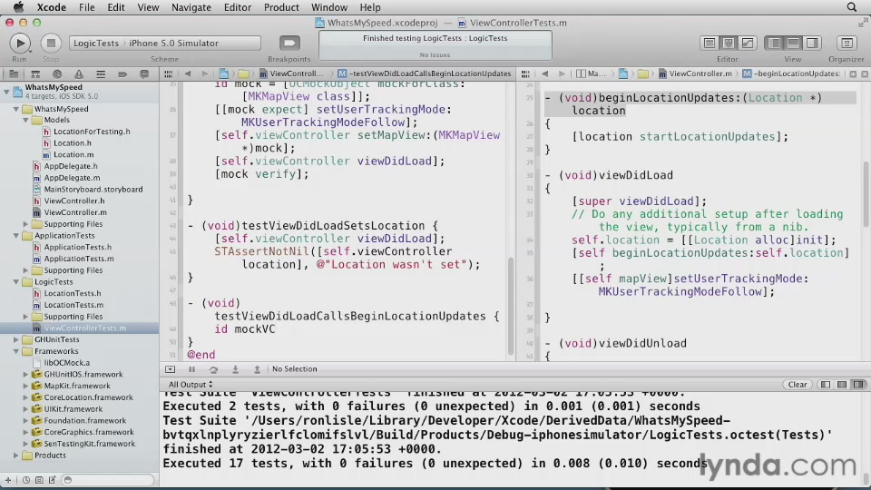Show the Debug navigator
The image size is (871, 490).
coord(101,73)
